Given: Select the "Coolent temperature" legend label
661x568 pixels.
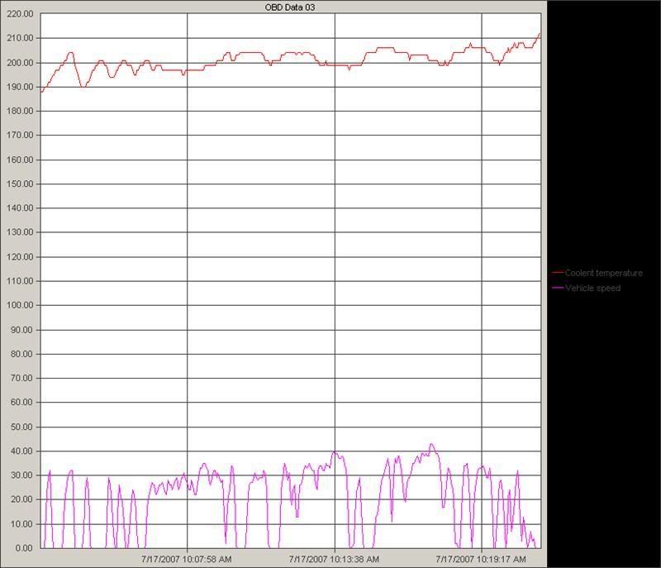Looking at the screenshot, I should (603, 274).
